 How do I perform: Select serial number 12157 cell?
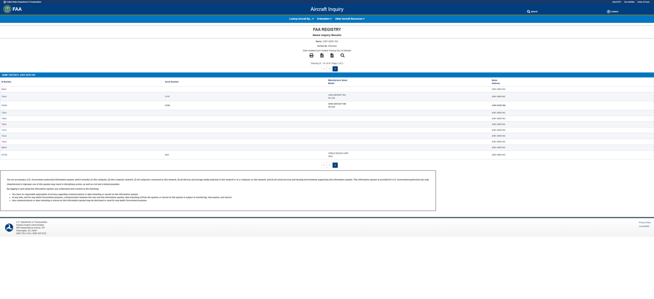[x=167, y=97]
